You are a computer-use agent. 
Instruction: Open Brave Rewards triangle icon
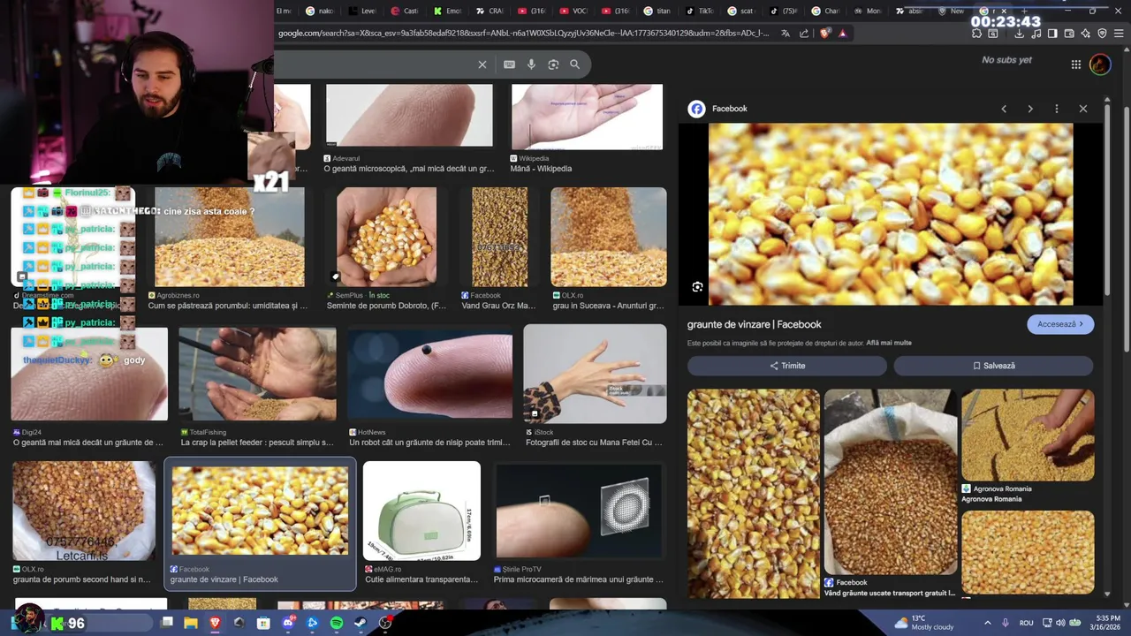coord(842,34)
